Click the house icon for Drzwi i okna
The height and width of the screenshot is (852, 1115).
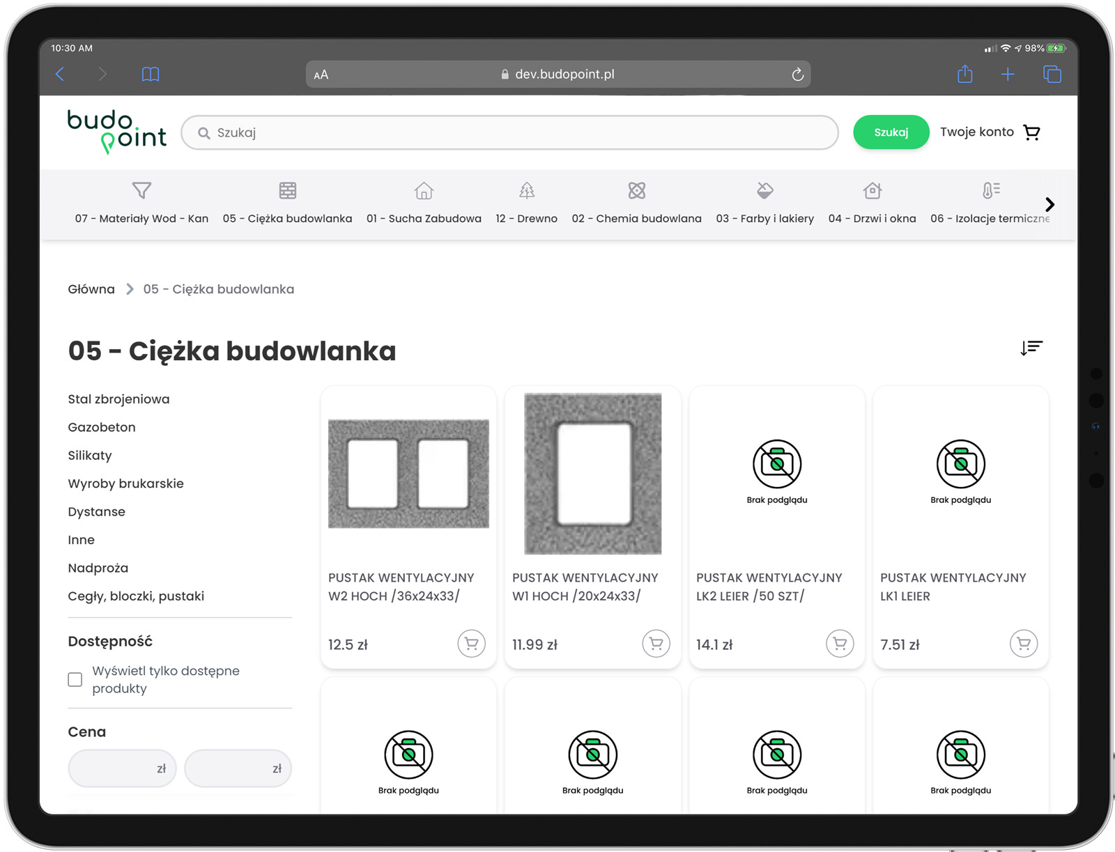point(872,190)
